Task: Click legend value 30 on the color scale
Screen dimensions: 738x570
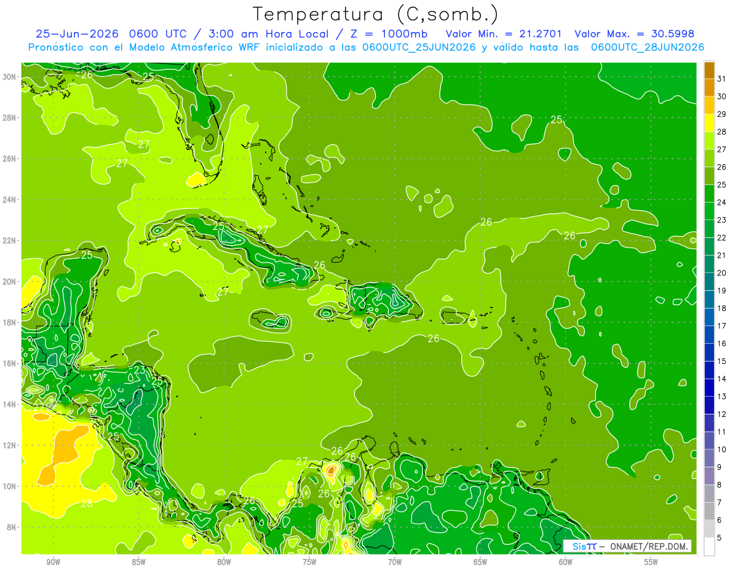Action: pyautogui.click(x=721, y=97)
